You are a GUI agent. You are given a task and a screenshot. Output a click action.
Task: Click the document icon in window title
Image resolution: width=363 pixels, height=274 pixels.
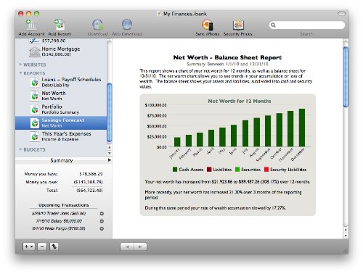click(x=159, y=14)
